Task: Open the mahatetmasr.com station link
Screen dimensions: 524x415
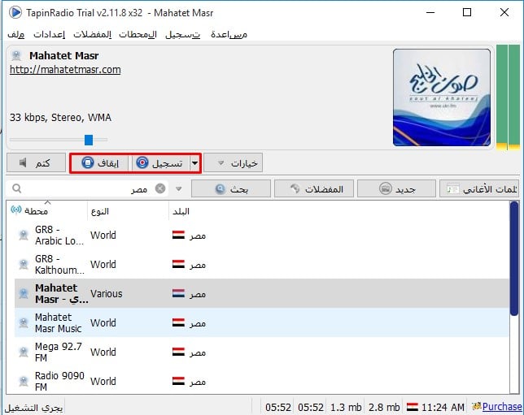Action: 65,70
